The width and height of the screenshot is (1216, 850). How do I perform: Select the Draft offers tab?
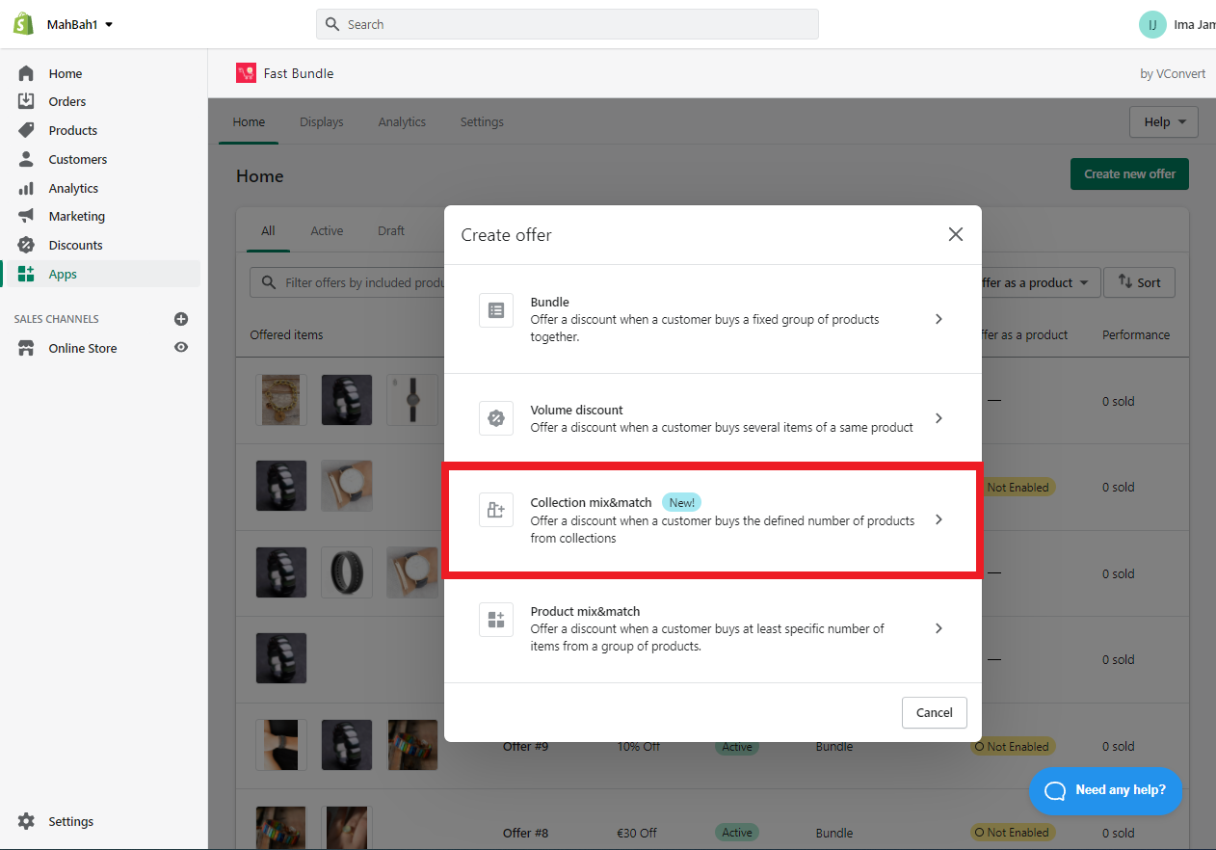pos(391,231)
